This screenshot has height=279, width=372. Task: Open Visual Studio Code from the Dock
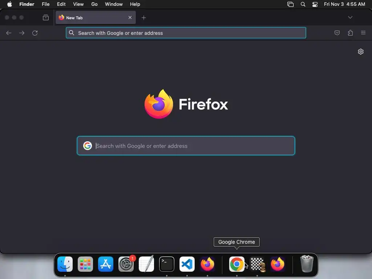(x=187, y=264)
